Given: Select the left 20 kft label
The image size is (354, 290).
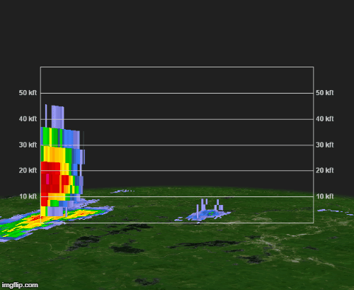Looking at the screenshot, I should click(28, 170).
